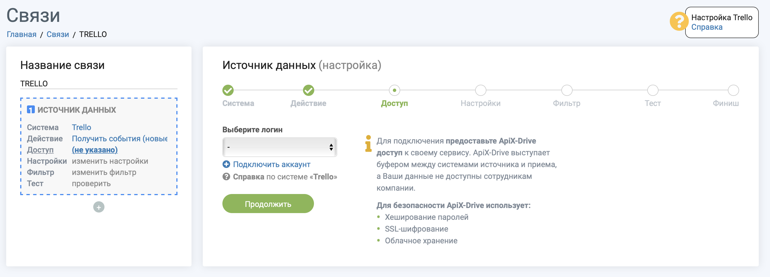Click the blue number 1 source icon
The height and width of the screenshot is (277, 770).
coord(31,110)
